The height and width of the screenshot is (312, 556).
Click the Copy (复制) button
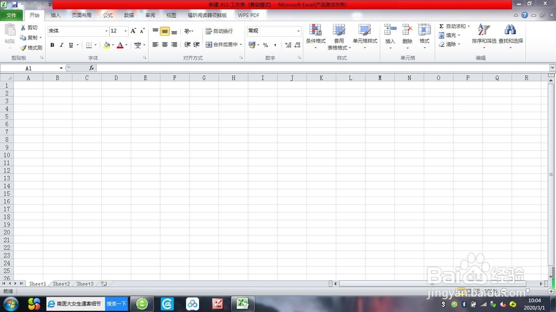coord(29,38)
